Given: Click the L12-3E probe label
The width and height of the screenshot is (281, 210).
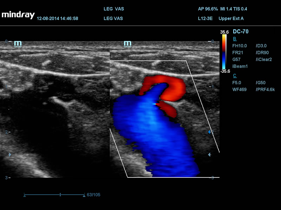Looking at the screenshot, I should [x=205, y=18].
